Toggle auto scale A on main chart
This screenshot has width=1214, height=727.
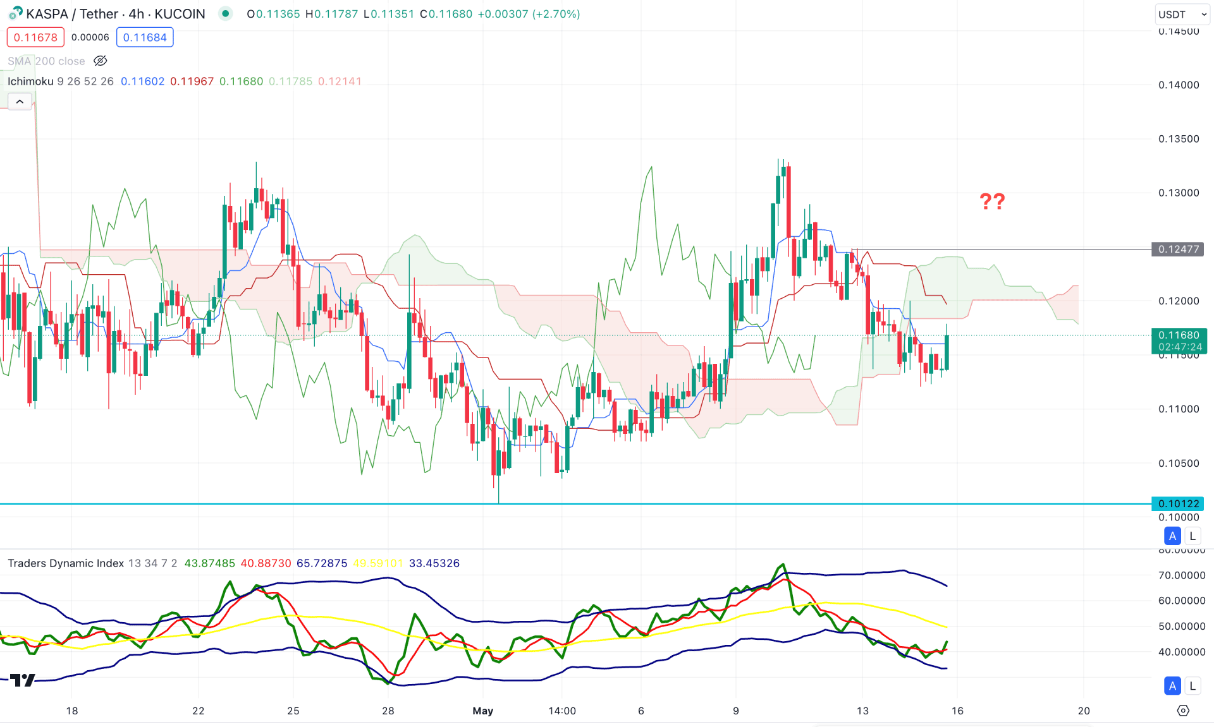[1172, 536]
